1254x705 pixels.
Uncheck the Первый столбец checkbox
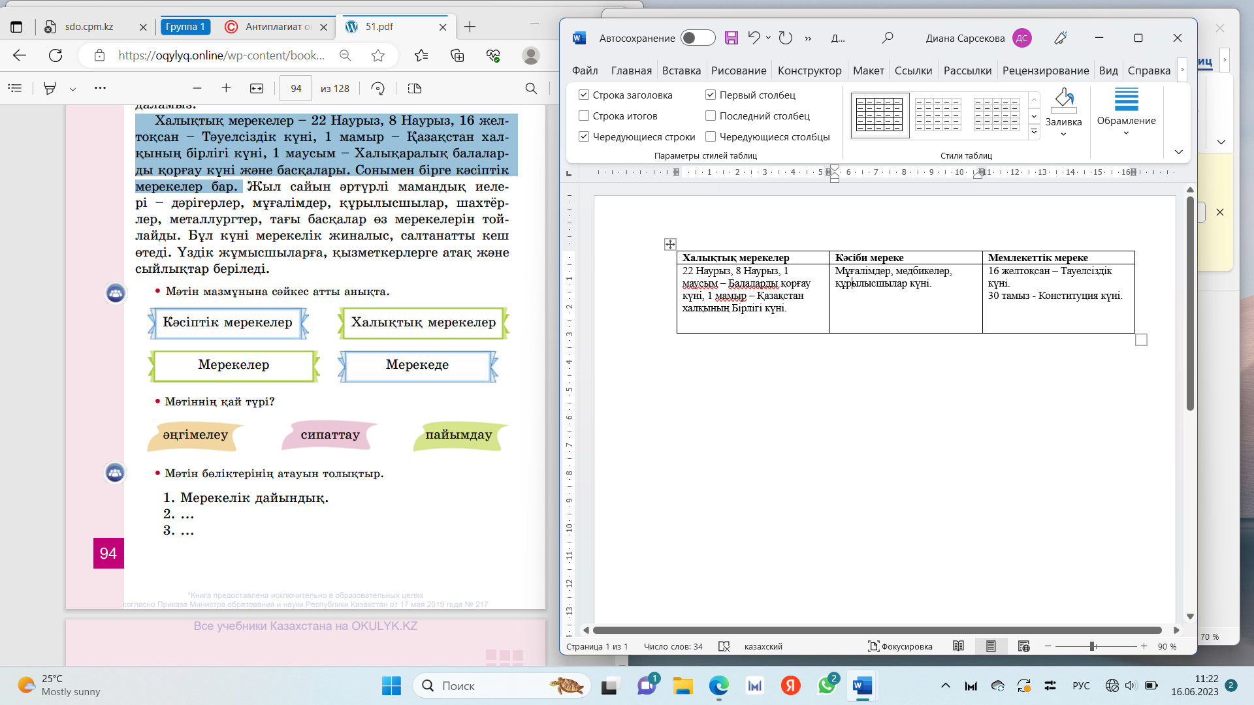[711, 95]
